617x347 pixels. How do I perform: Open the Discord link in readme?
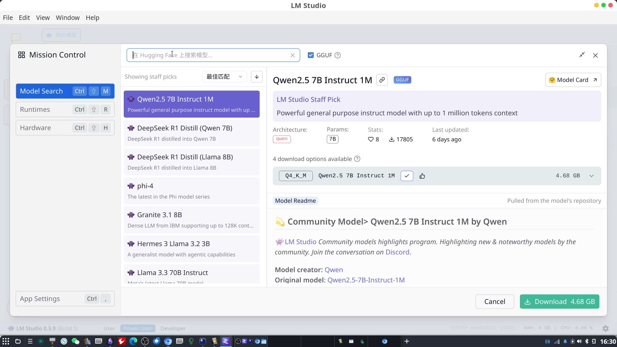(x=397, y=252)
